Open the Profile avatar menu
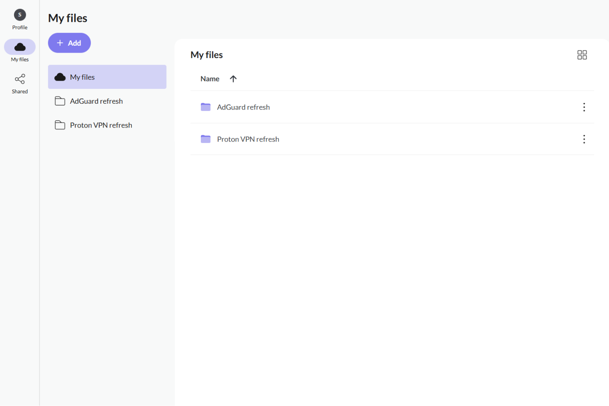609x406 pixels. click(x=19, y=14)
